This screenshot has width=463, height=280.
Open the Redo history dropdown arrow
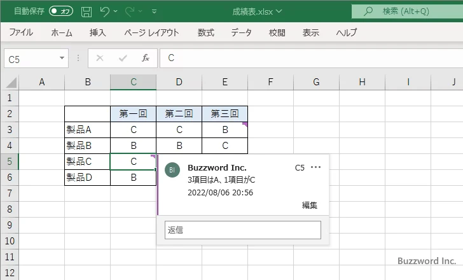[141, 11]
